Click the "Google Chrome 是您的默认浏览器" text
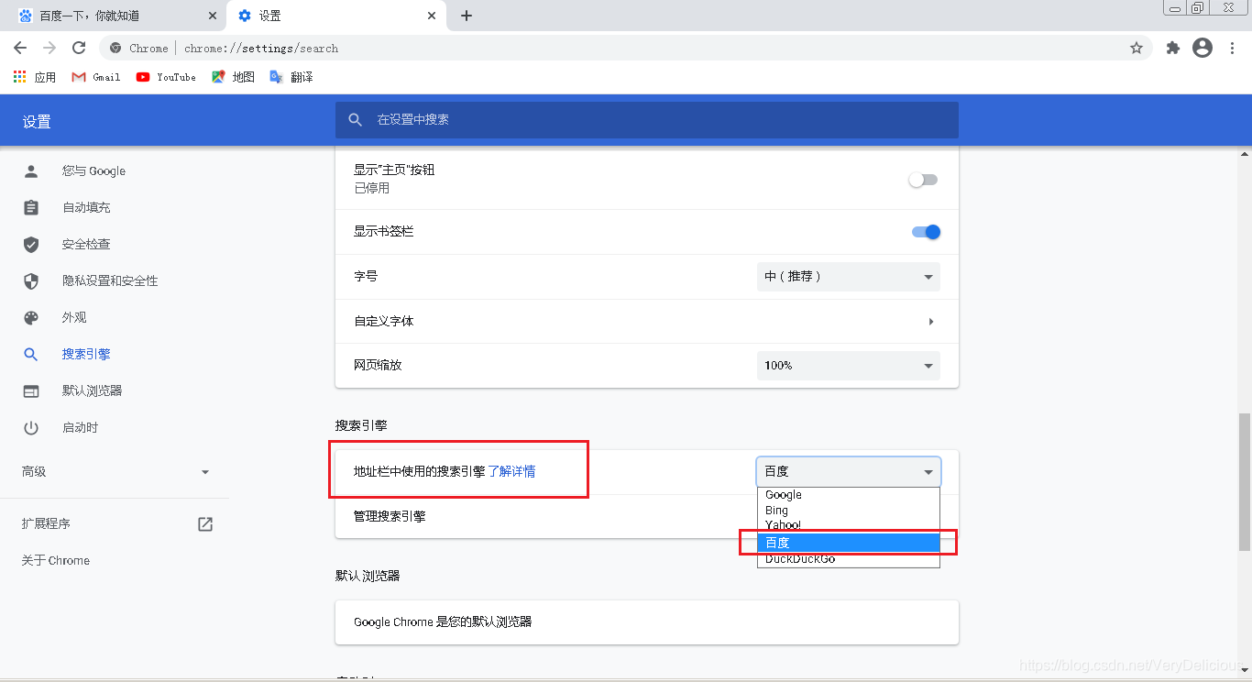Screen dimensions: 1252x682 (x=443, y=621)
